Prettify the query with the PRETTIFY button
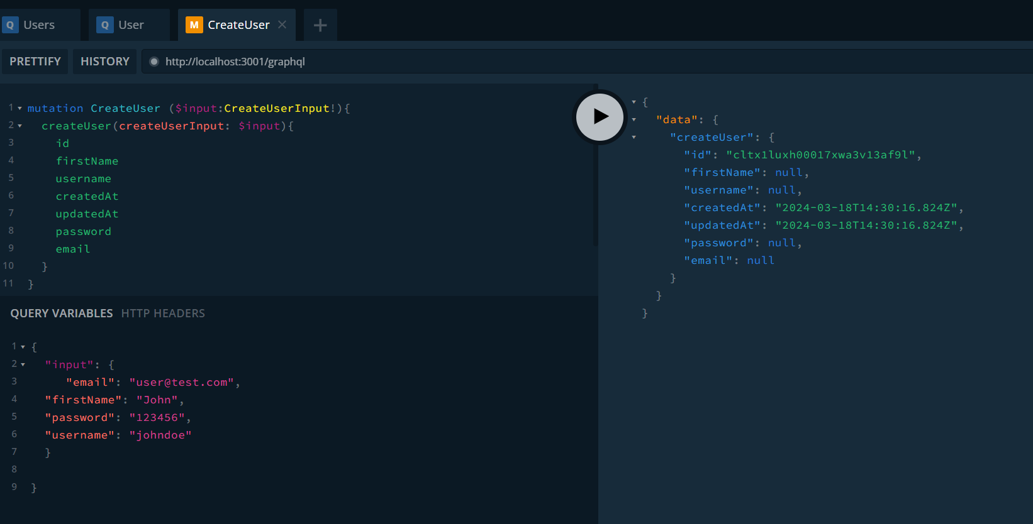The height and width of the screenshot is (524, 1033). [x=35, y=62]
